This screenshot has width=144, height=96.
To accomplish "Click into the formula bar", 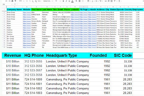I will tap(80, 4).
